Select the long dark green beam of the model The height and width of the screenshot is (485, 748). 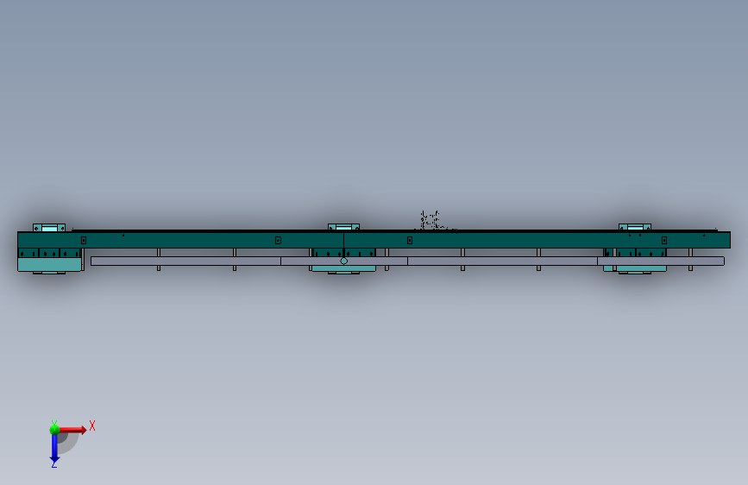(374, 240)
